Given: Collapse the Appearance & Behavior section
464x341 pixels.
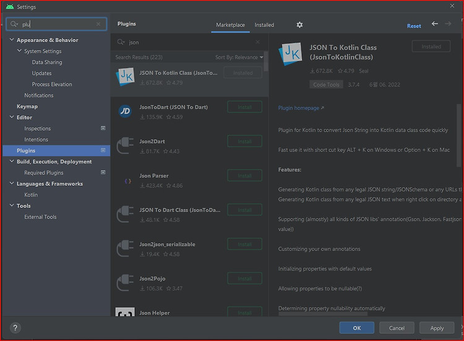Looking at the screenshot, I should (x=12, y=40).
